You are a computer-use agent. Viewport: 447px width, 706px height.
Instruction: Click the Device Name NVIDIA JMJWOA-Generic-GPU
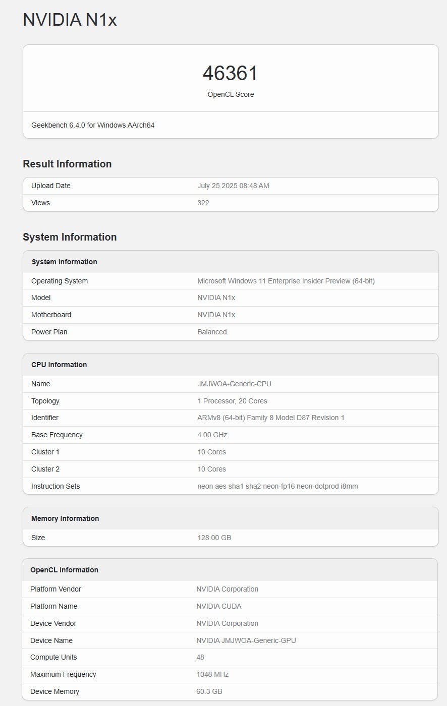pyautogui.click(x=246, y=640)
